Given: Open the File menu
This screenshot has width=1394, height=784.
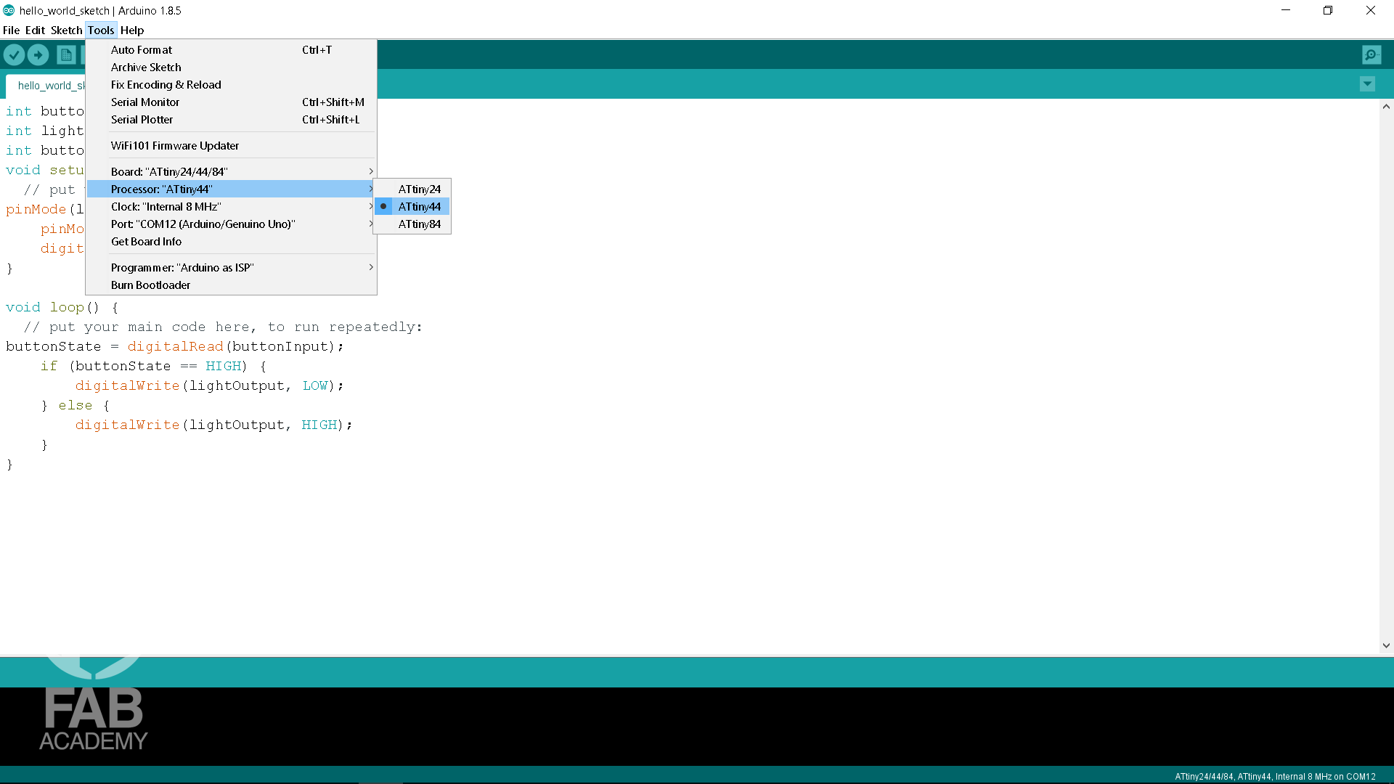Looking at the screenshot, I should tap(11, 30).
